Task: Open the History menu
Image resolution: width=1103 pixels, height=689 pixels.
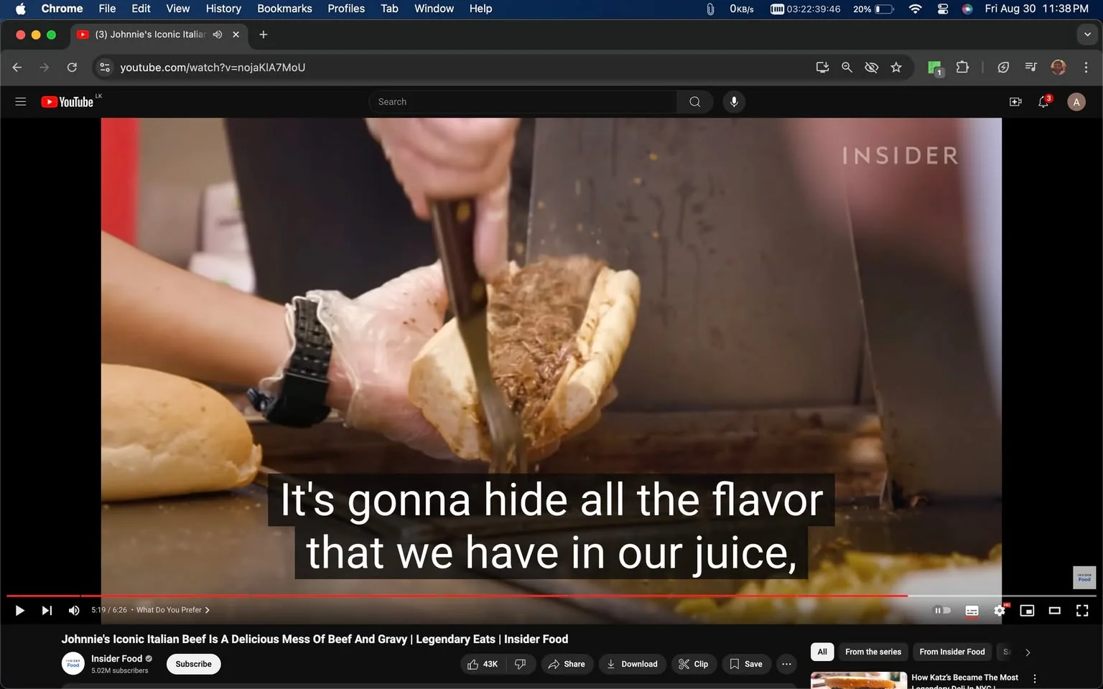Action: coord(223,9)
